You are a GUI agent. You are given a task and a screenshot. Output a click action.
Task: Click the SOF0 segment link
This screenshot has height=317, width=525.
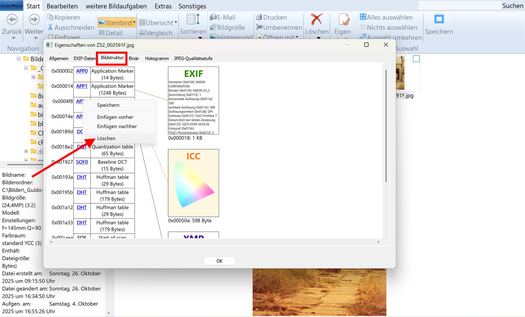(x=82, y=162)
